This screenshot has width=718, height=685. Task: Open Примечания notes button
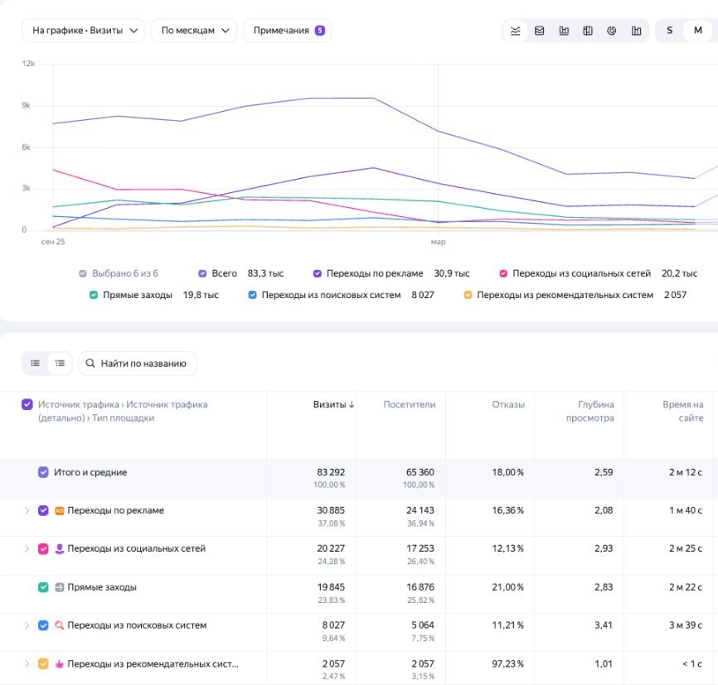287,31
